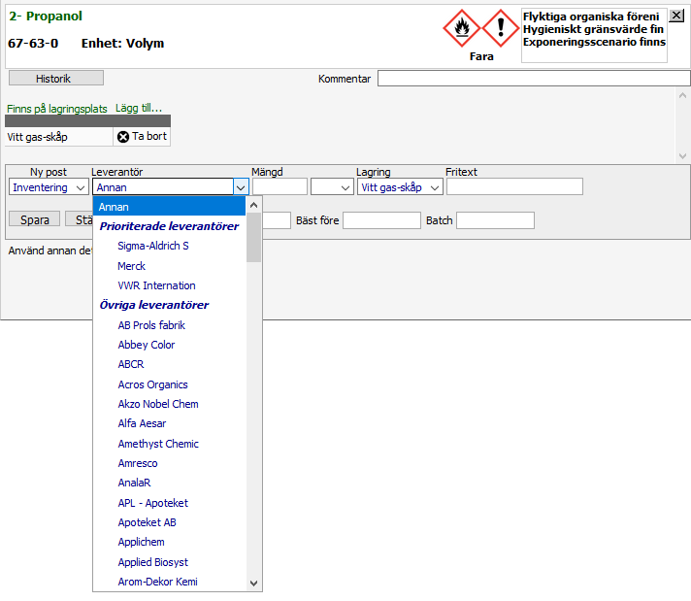
Task: Open the Ny post Inventering dropdown
Action: point(49,187)
